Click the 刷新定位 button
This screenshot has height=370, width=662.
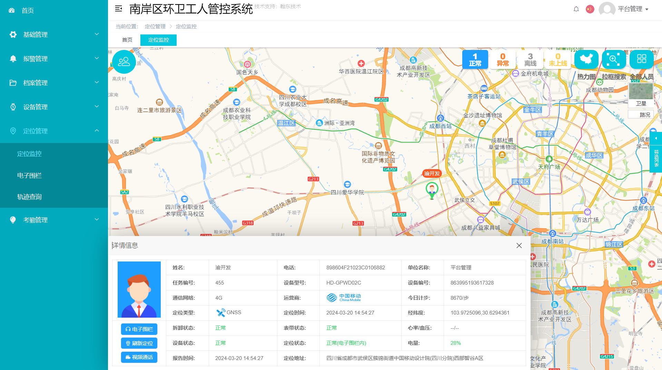coord(139,343)
